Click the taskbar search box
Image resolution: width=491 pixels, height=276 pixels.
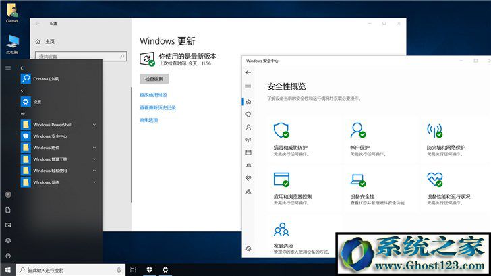coord(70,270)
